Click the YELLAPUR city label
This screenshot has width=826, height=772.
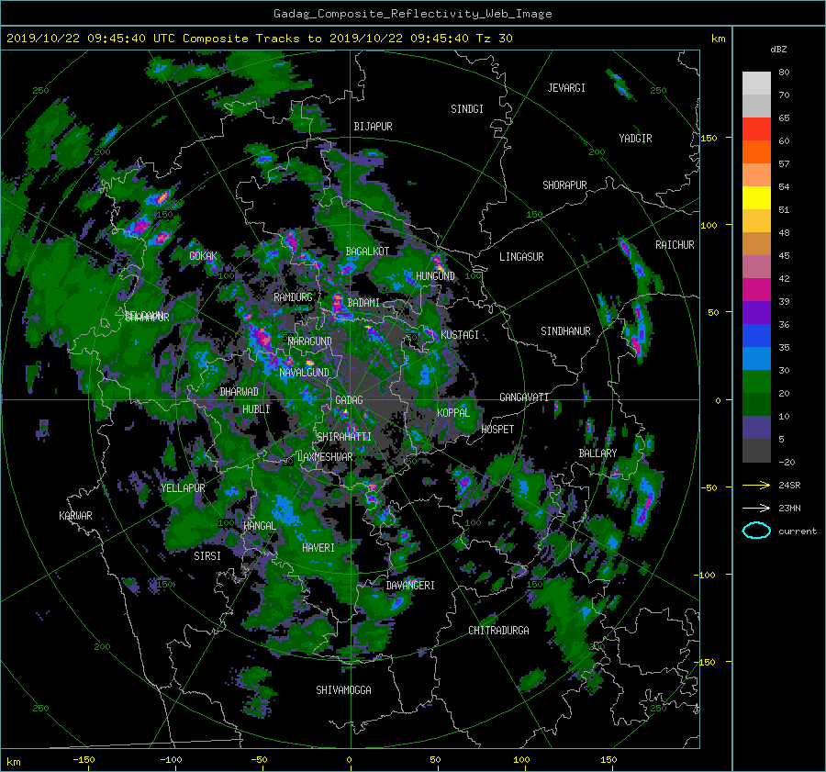(183, 488)
